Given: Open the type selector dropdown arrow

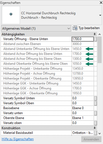Looking at the screenshot, I should point(100,15).
